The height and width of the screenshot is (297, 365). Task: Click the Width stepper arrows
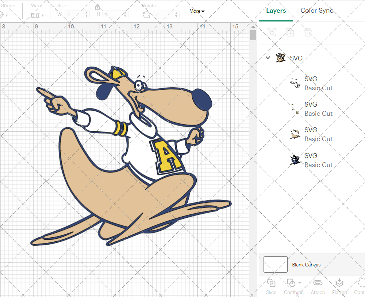point(87,15)
